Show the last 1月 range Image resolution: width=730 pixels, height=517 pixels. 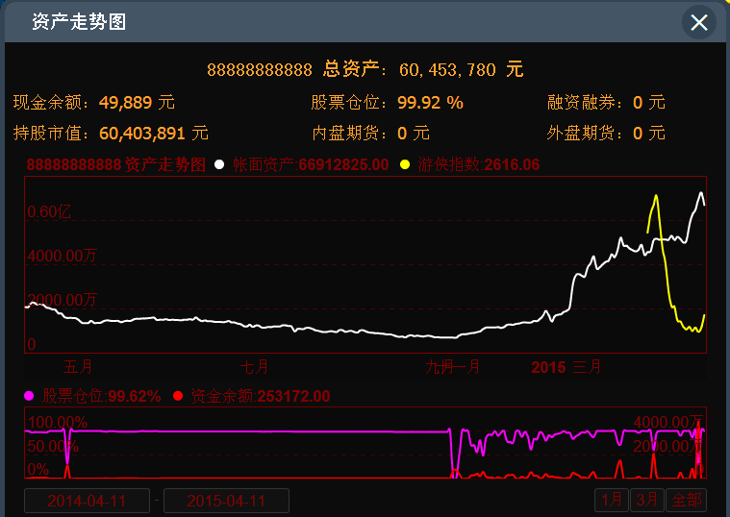point(612,500)
